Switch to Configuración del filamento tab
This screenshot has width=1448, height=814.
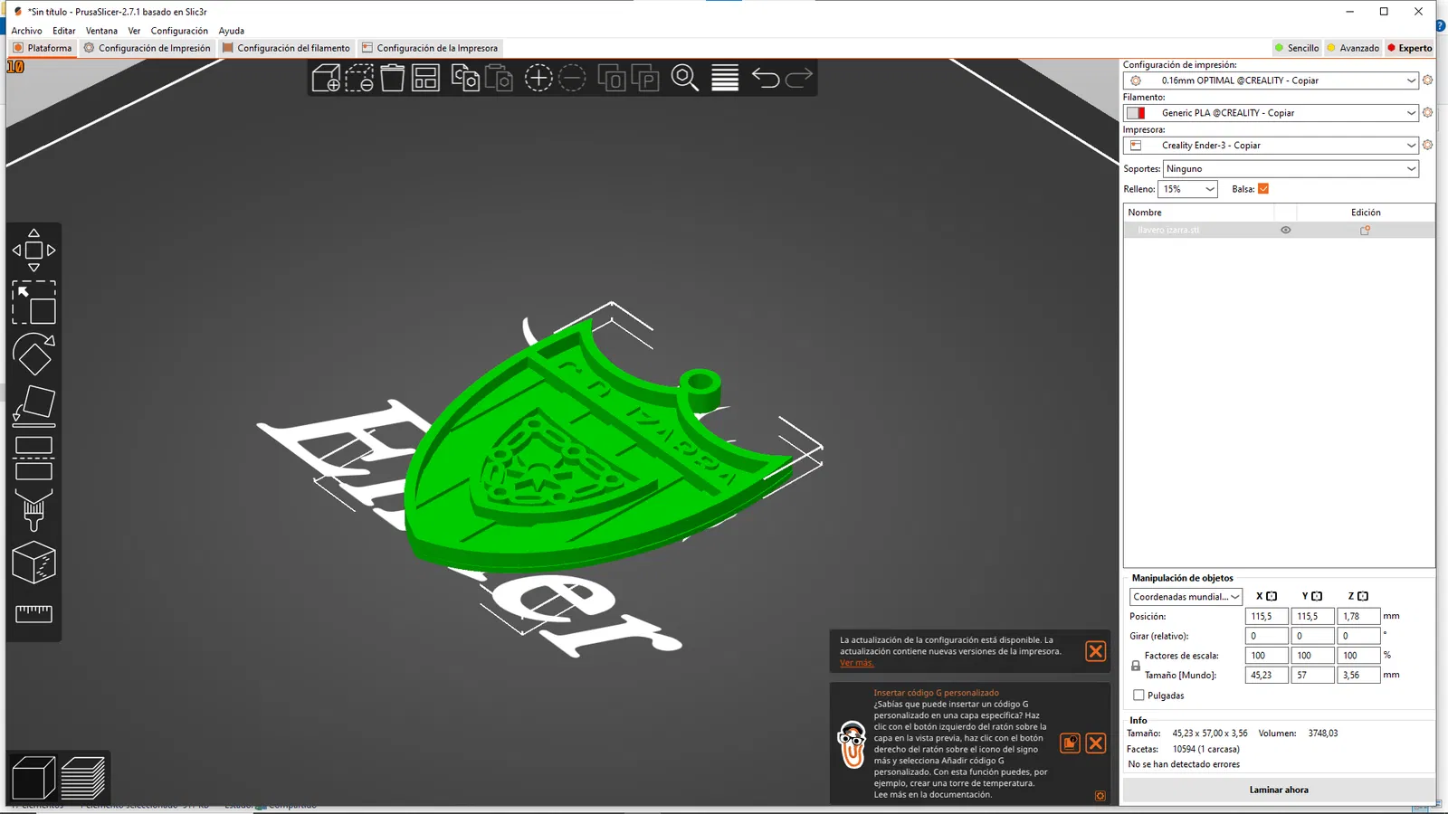pyautogui.click(x=286, y=48)
